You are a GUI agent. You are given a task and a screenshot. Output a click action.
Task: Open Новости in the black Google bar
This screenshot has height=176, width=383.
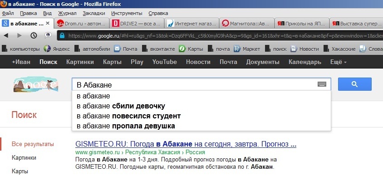click(x=198, y=62)
